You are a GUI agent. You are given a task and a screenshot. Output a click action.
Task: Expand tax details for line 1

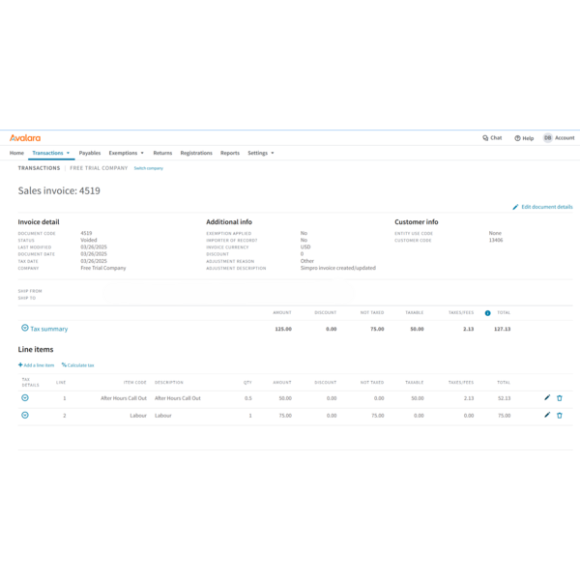pos(25,398)
